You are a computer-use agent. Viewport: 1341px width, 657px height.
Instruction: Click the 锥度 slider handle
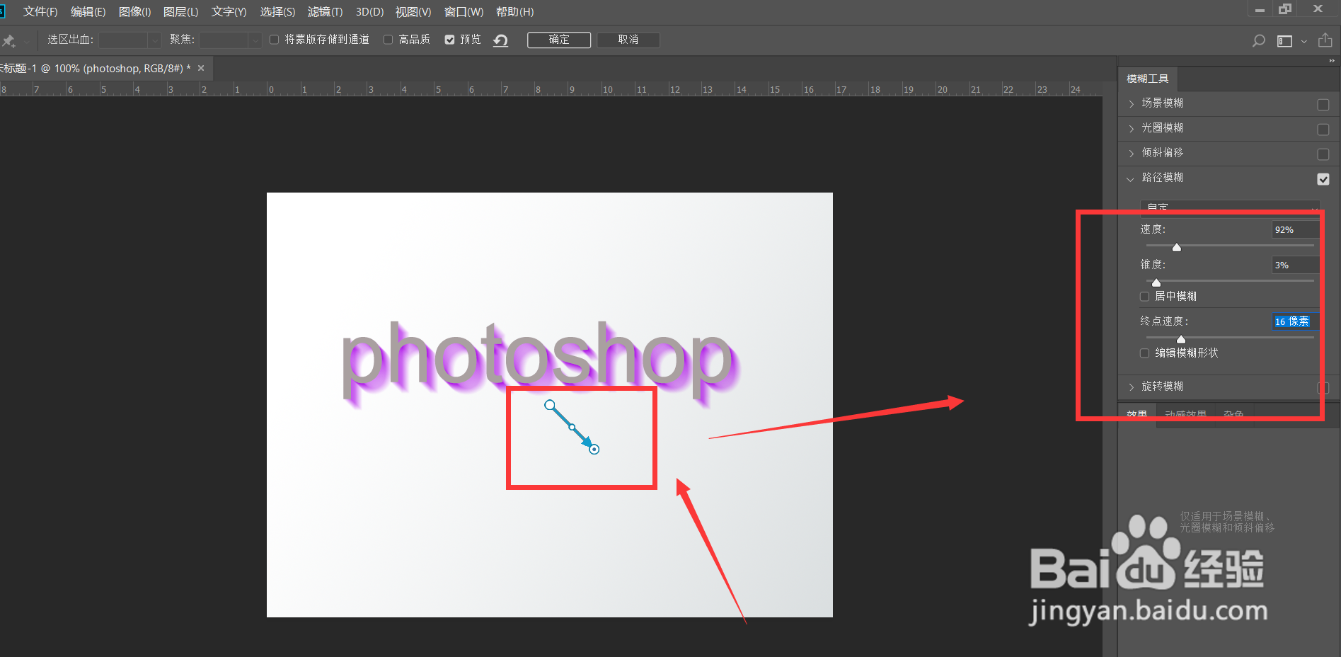point(1156,282)
